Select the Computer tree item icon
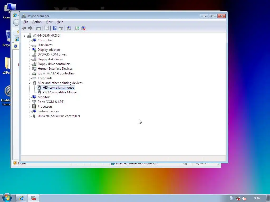Viewport: 270px width, 202px height. click(34, 40)
